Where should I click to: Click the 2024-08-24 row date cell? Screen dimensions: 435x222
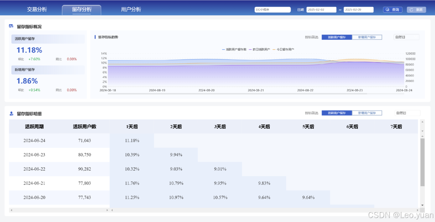(34, 141)
